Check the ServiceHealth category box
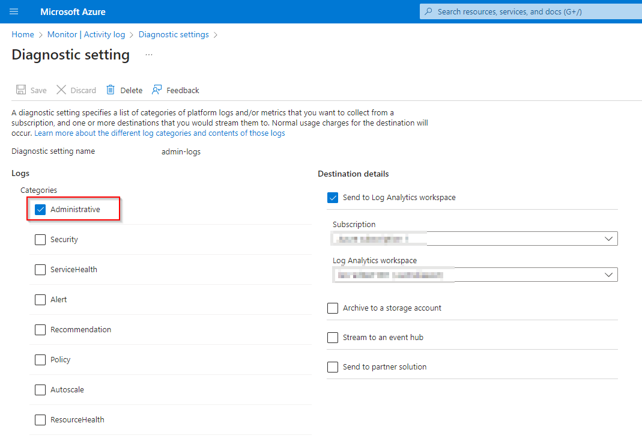 coord(40,270)
